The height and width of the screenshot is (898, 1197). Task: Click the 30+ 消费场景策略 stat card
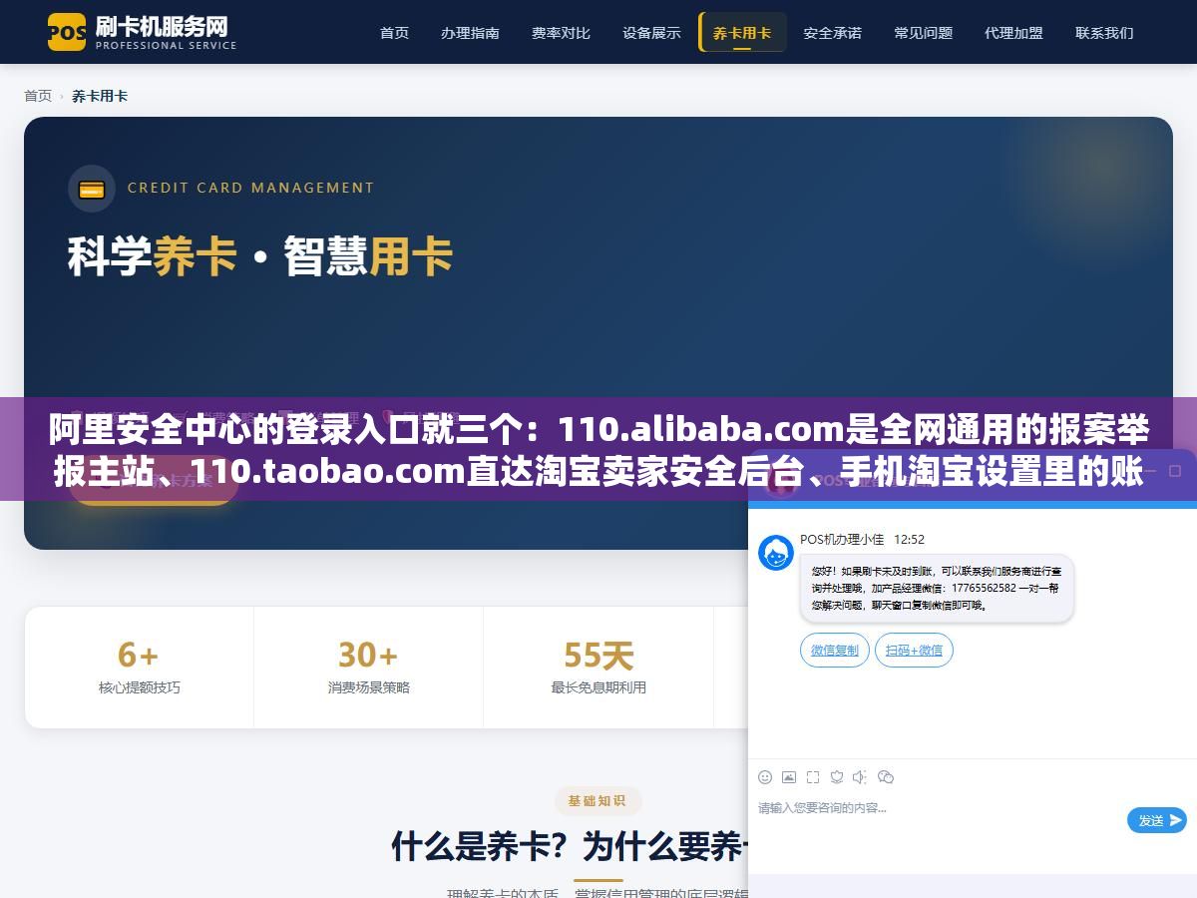point(369,668)
